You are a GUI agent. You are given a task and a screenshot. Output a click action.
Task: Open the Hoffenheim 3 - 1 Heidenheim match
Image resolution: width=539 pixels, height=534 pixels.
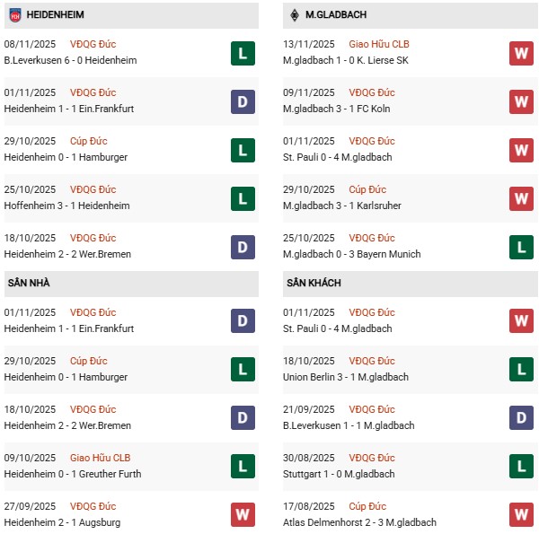tap(66, 206)
